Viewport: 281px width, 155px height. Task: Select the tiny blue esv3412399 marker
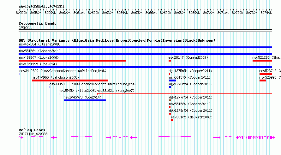20,74
